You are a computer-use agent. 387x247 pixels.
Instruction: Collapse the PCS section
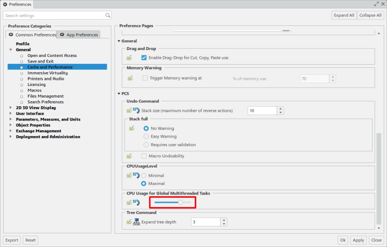click(119, 94)
